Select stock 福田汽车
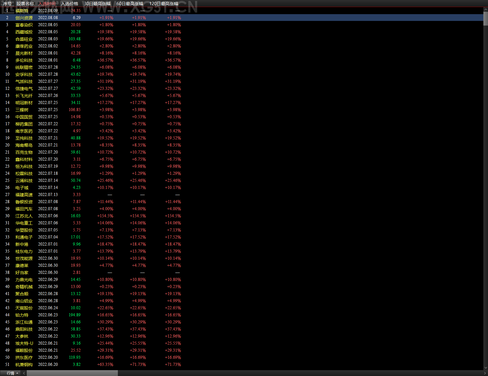The width and height of the screenshot is (488, 376). pyautogui.click(x=24, y=209)
